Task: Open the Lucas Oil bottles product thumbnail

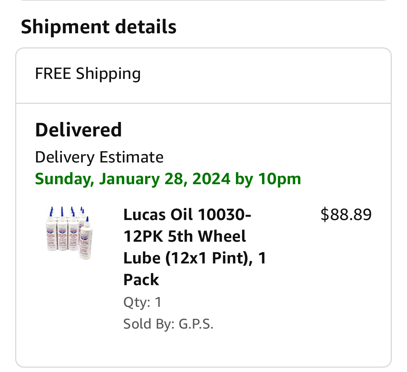Action: click(x=69, y=233)
